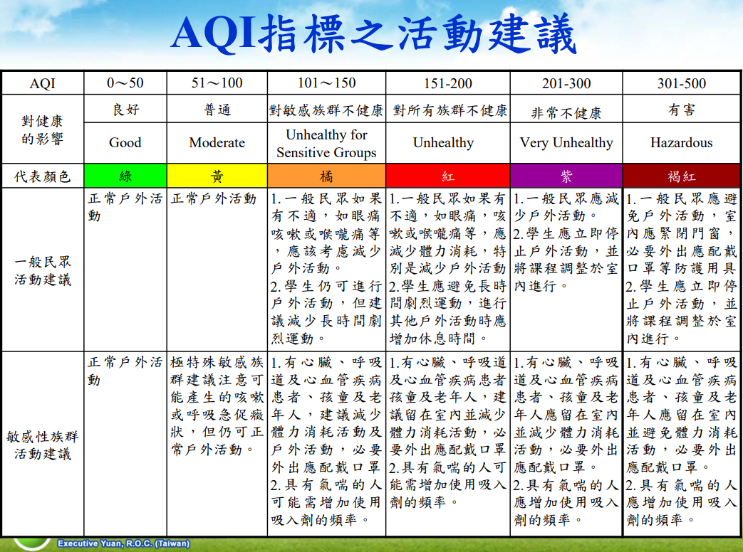Select Unhealthy for Sensitive Groups cell

tap(326, 143)
